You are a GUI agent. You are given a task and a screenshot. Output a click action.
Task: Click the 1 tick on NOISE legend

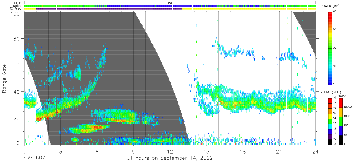[344, 144]
